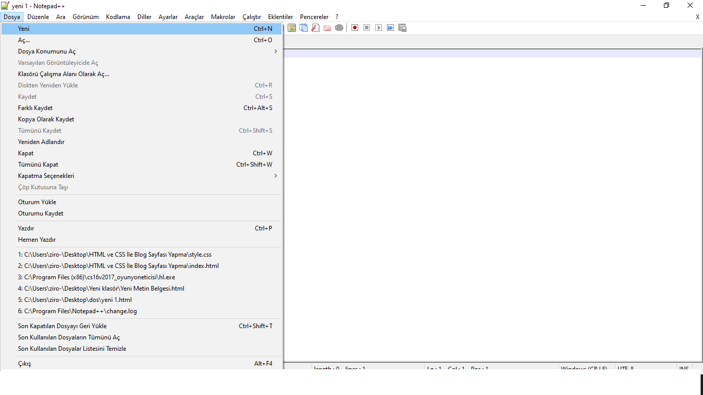Click the Kaydet menu entry

click(x=142, y=97)
